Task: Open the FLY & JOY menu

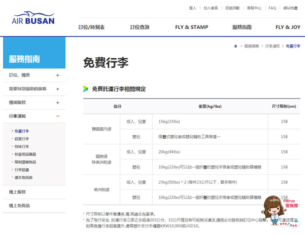Action: click(288, 27)
